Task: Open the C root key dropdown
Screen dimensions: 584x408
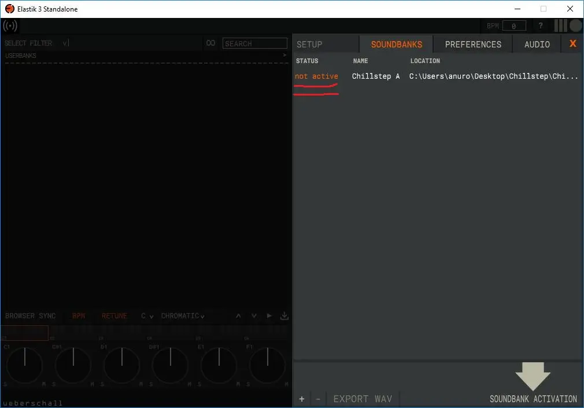Action: [x=147, y=316]
